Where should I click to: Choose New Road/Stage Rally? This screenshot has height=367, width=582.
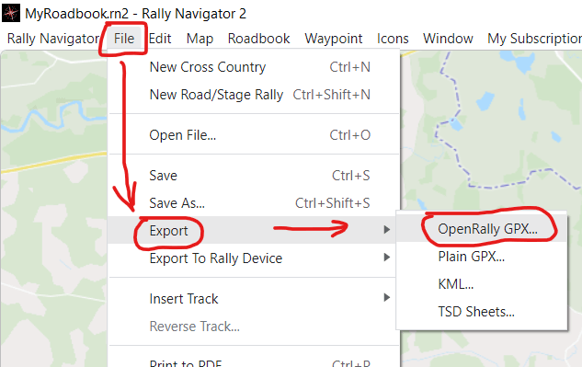[254, 95]
